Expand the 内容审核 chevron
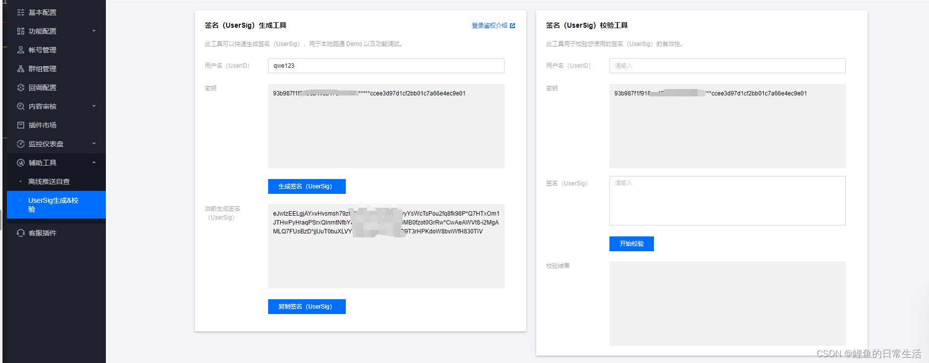This screenshot has width=929, height=363. (x=94, y=106)
